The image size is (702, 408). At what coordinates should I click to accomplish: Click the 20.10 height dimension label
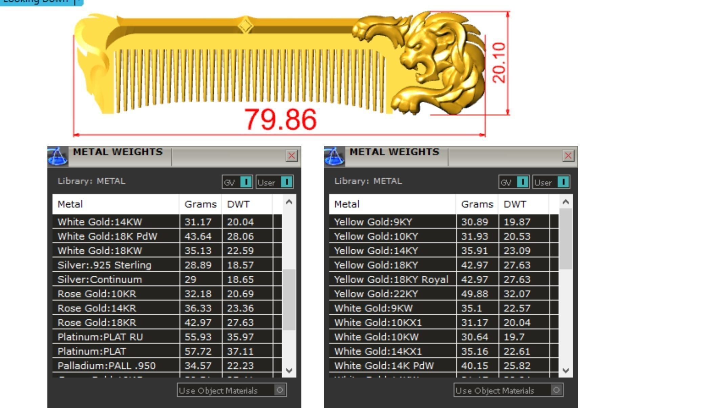499,63
